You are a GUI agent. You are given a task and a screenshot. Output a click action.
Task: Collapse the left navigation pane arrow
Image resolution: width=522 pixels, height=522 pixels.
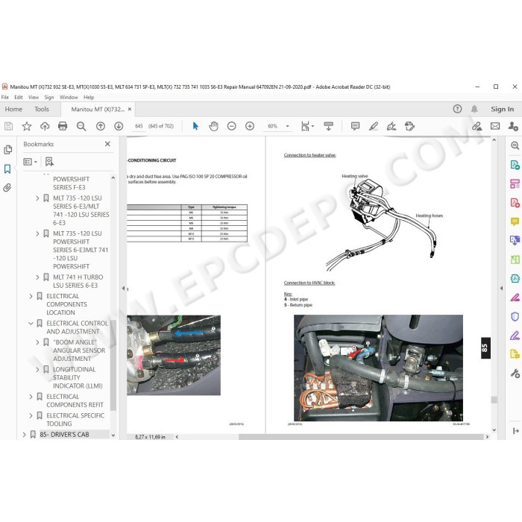[x=123, y=289]
